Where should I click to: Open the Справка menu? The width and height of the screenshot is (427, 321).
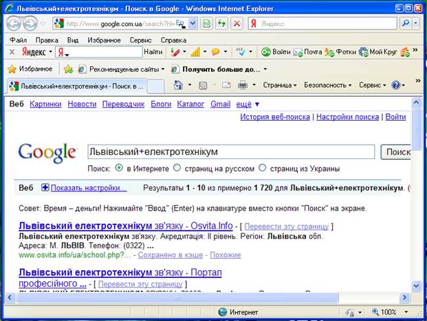(x=173, y=40)
